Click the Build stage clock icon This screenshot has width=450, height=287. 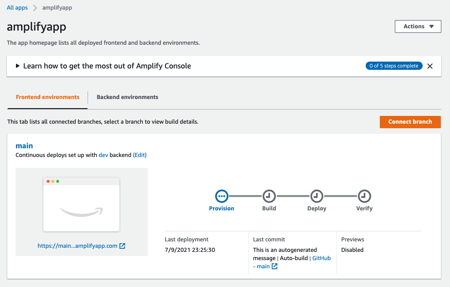(x=269, y=196)
